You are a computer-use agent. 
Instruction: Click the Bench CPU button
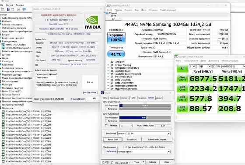113,139
